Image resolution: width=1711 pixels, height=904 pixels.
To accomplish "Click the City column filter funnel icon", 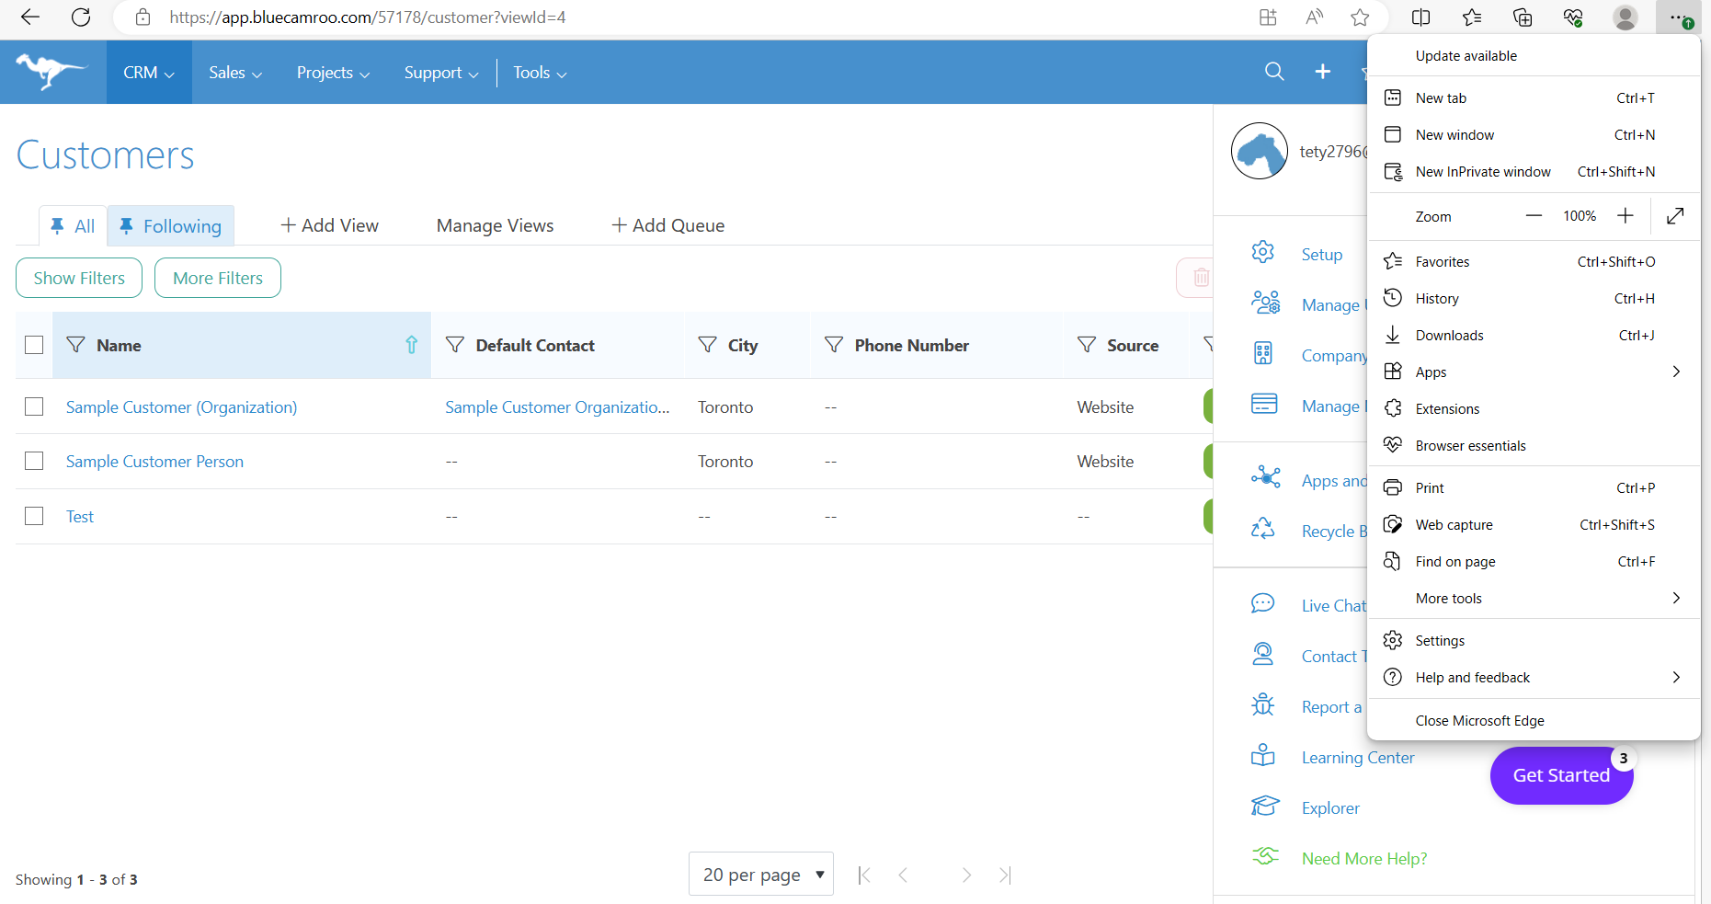I will [x=707, y=345].
